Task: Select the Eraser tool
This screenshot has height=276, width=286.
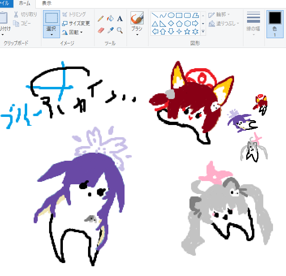Action: tap(101, 30)
